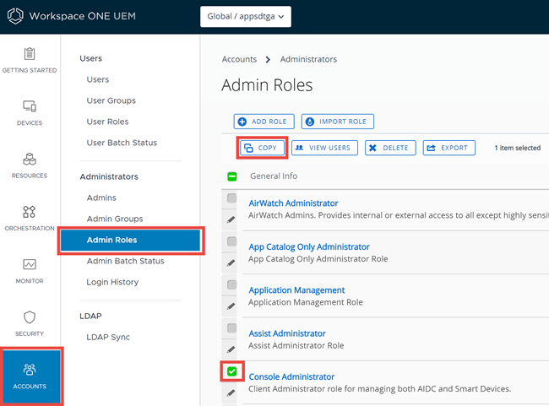Click '1 item selected' status text

(x=517, y=148)
